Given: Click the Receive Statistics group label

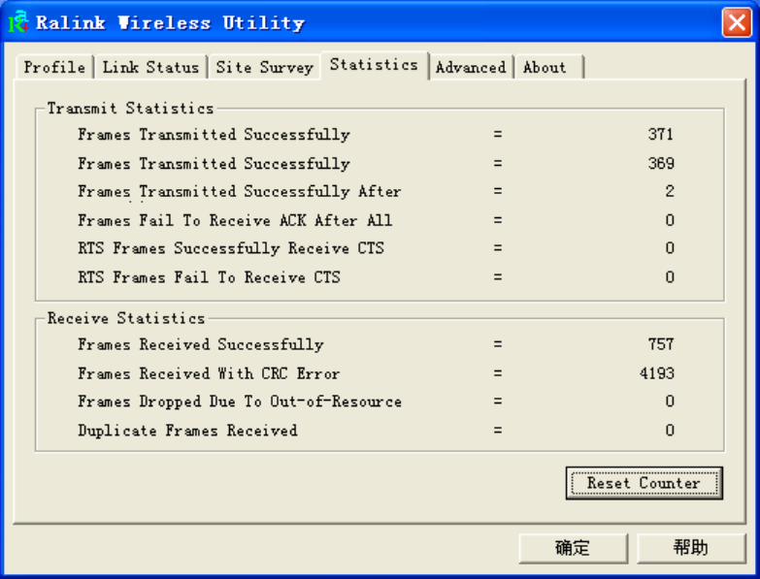Looking at the screenshot, I should coord(126,318).
